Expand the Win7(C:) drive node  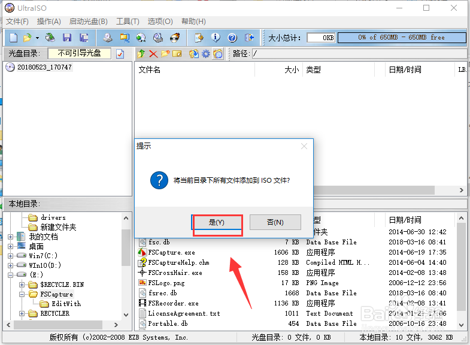[x=11, y=256]
